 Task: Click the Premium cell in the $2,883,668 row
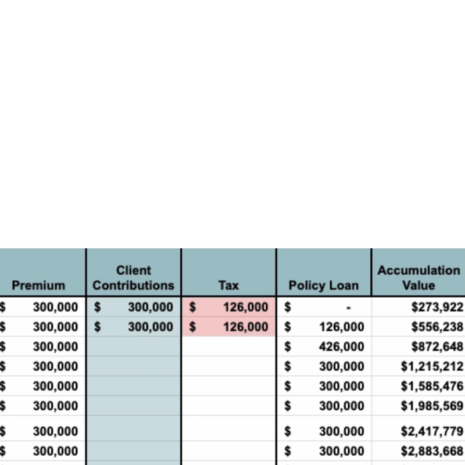(x=42, y=451)
